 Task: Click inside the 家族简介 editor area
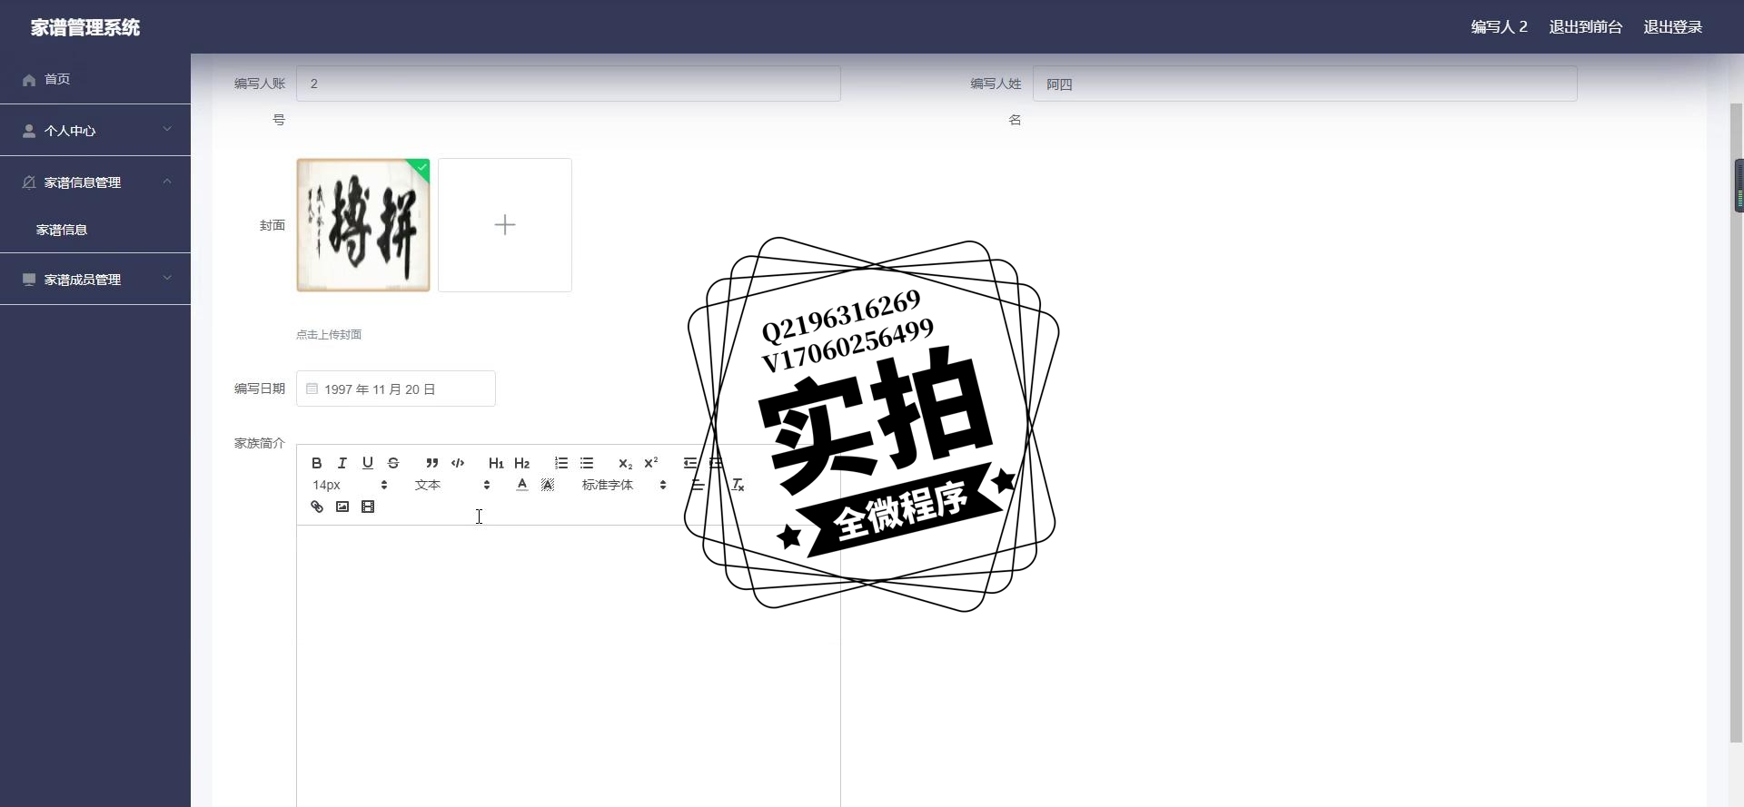(569, 666)
